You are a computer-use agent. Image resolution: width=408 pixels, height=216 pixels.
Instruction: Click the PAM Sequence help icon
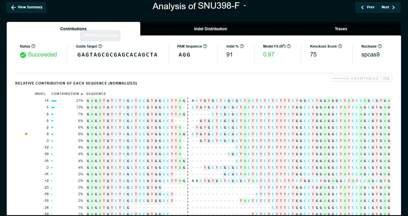pyautogui.click(x=205, y=46)
